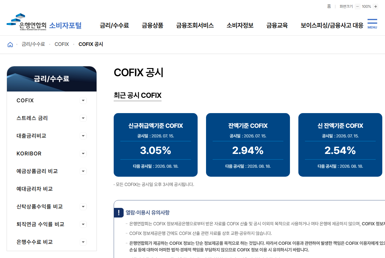Open 예대금리차 비교 in the sidebar
This screenshot has width=385, height=258.
[35, 189]
